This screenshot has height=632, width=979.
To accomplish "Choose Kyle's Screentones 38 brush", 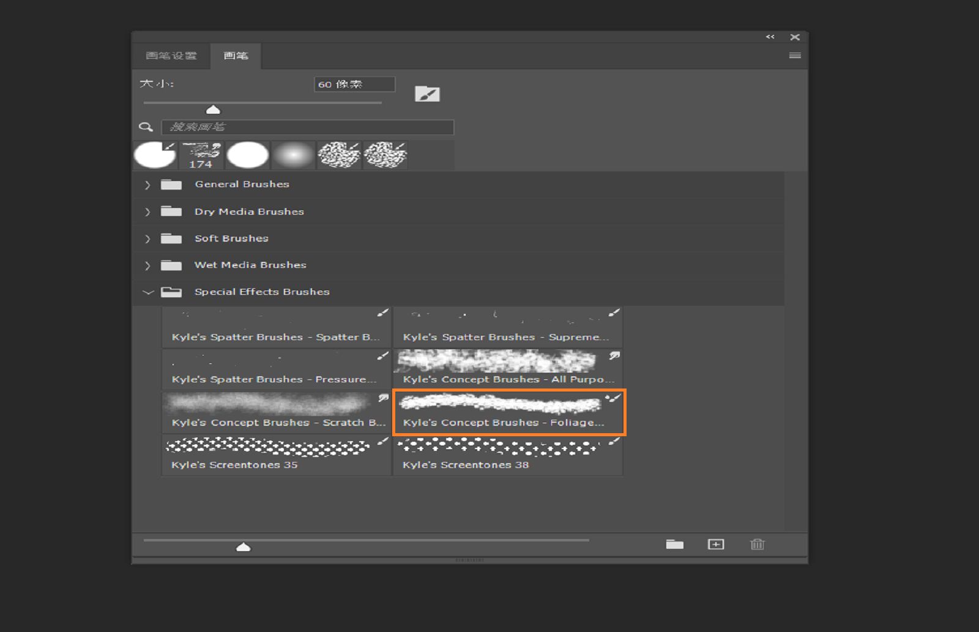I will (x=508, y=455).
